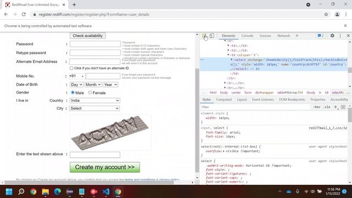Switch to the Network tab in DevTools
352x198 pixels.
click(x=284, y=36)
